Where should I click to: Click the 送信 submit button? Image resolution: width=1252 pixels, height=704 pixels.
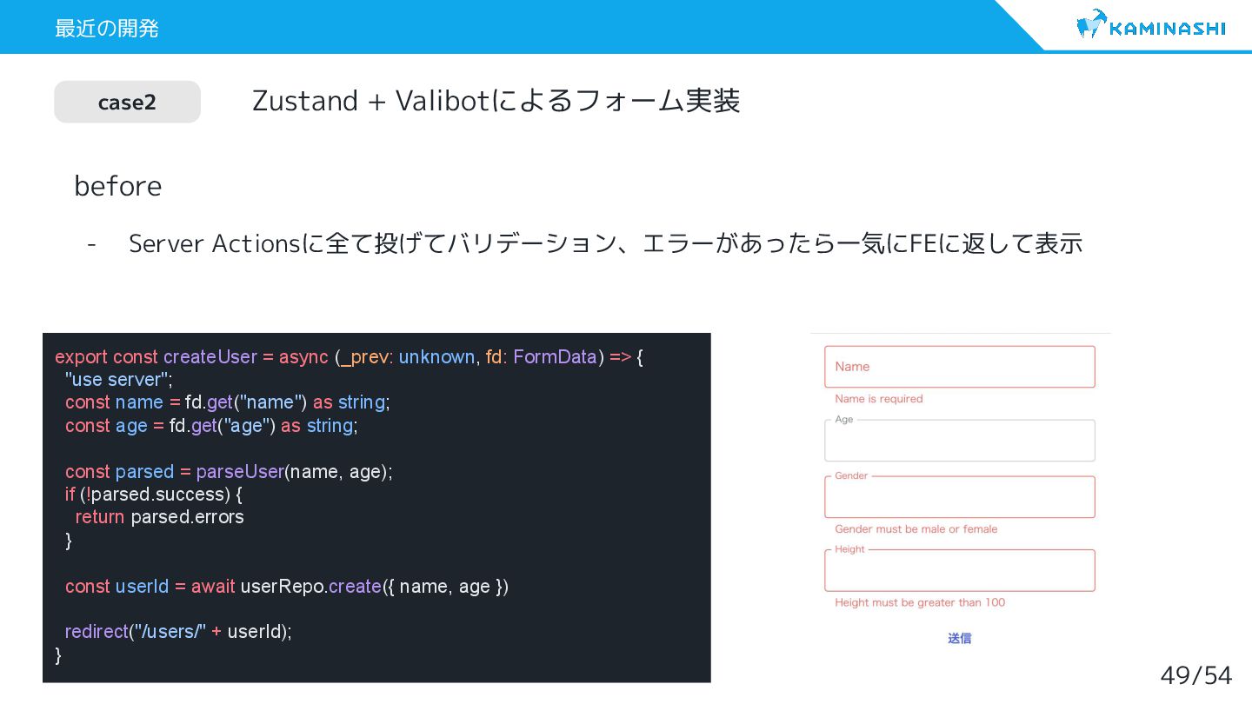tap(960, 638)
